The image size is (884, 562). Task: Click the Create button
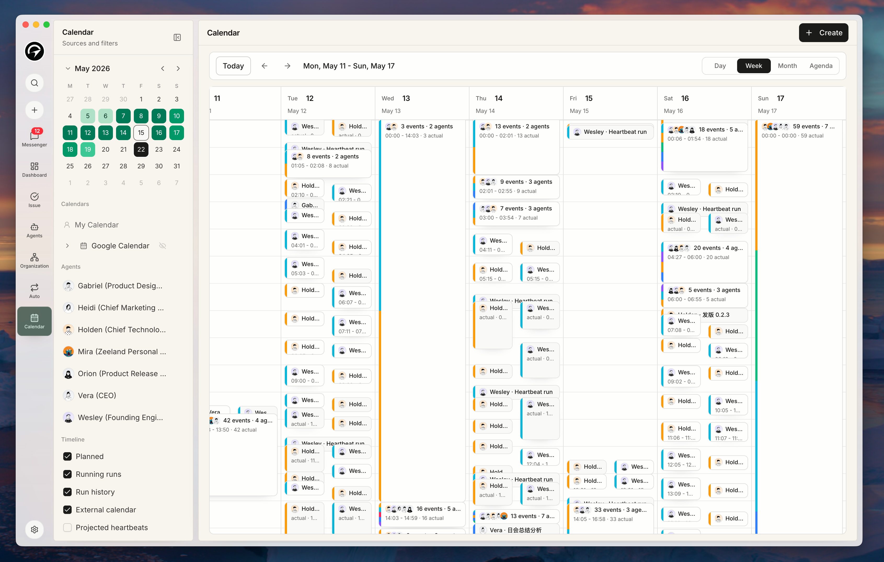coord(823,33)
